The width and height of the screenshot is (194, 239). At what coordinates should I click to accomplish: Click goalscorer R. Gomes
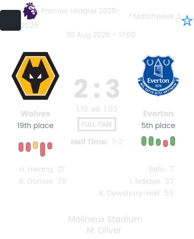pyautogui.click(x=36, y=181)
